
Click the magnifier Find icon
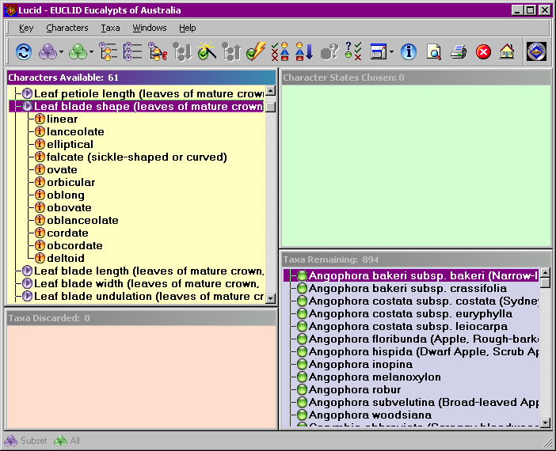(434, 52)
